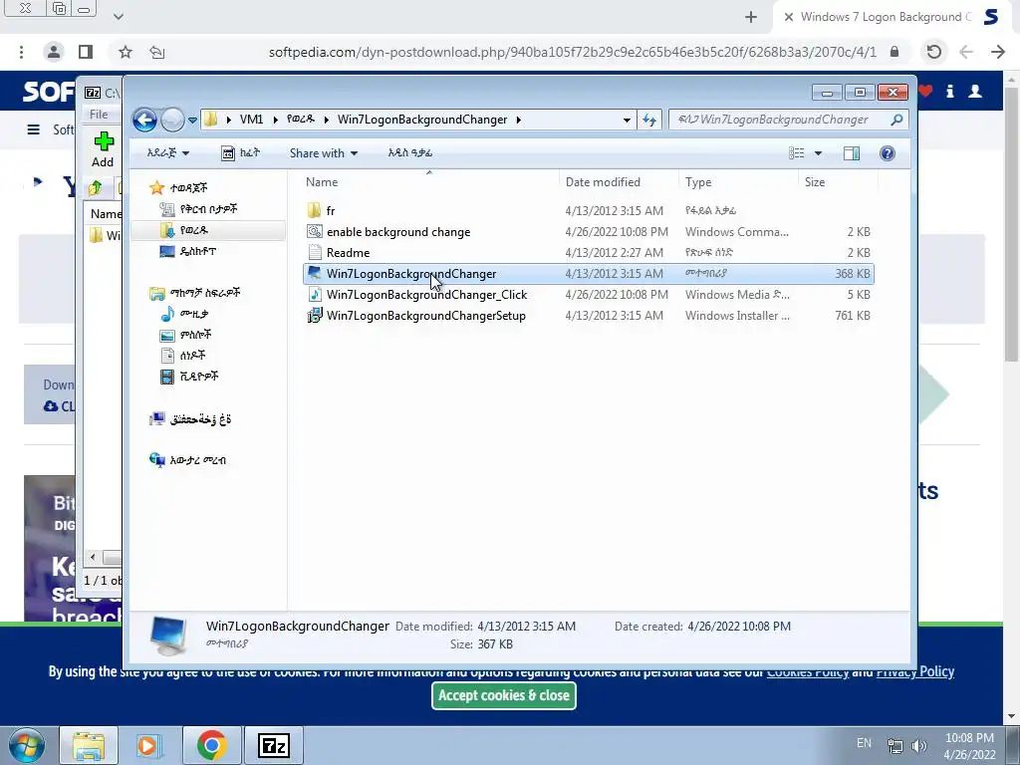Click the Libraries node in sidebar
Image resolution: width=1020 pixels, height=765 pixels.
coord(195,294)
